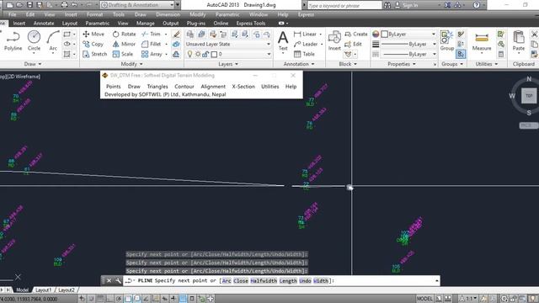Expand the Properties panel
539x303 pixels.
[402, 64]
